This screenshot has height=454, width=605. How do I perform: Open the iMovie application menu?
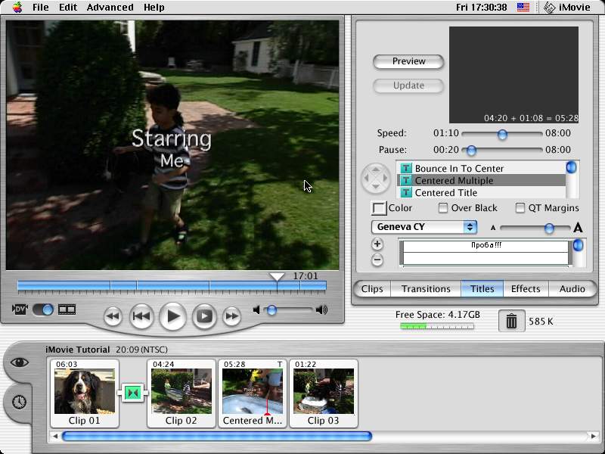point(567,7)
